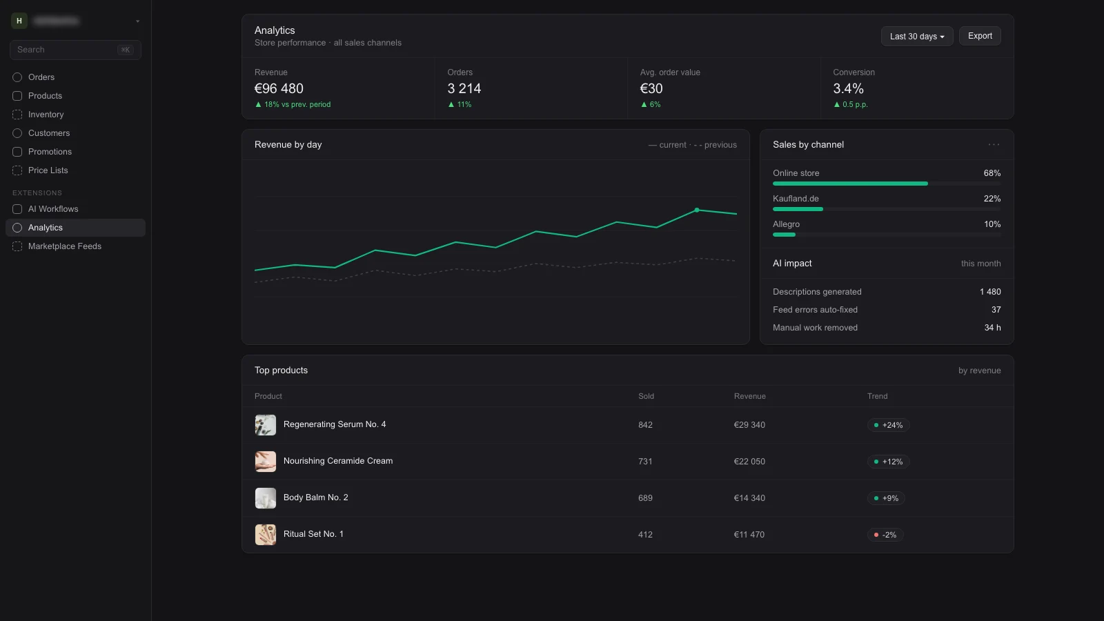Open the Last 30 days date range dropdown
This screenshot has width=1104, height=621.
click(917, 37)
